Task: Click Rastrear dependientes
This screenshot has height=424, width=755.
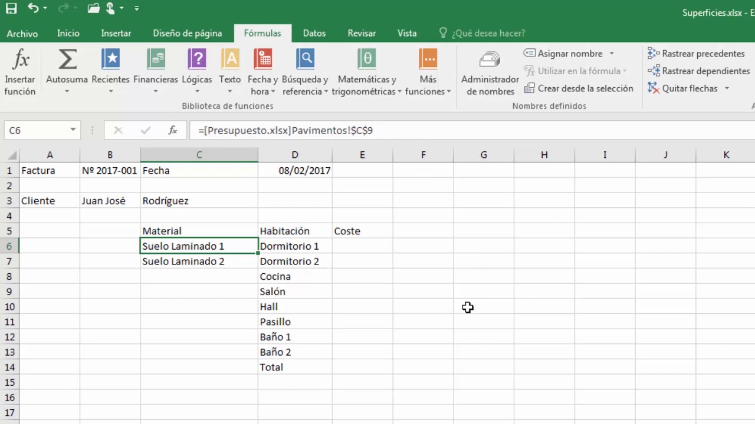Action: 698,71
